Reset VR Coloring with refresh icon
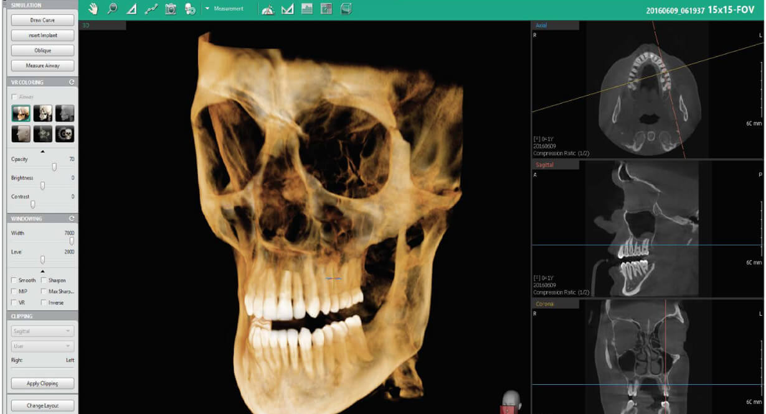Viewport: 766px width, 414px height. [72, 82]
